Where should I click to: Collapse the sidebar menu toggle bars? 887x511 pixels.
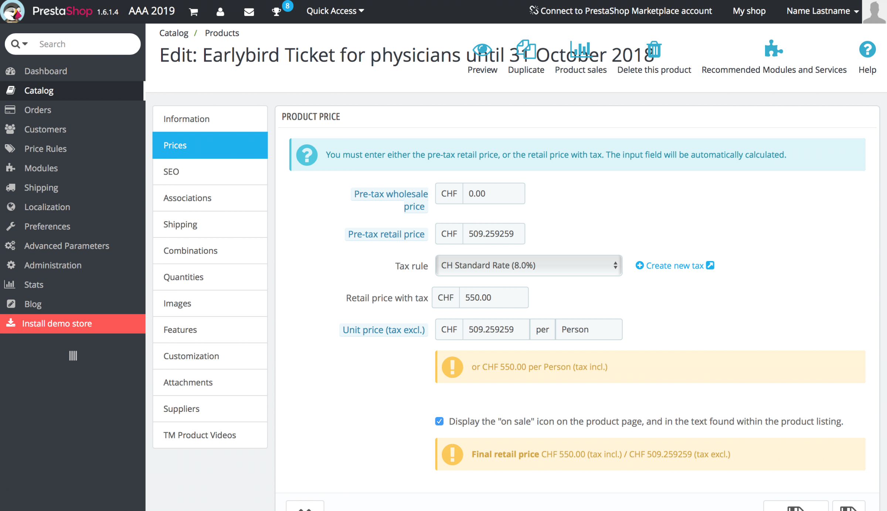pyautogui.click(x=73, y=356)
